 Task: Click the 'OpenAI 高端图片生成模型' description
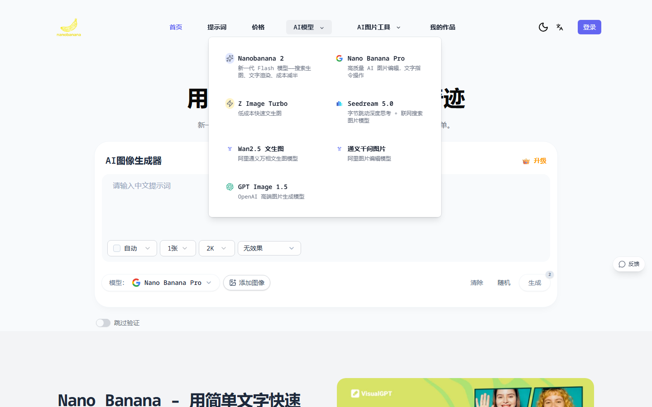pyautogui.click(x=271, y=197)
